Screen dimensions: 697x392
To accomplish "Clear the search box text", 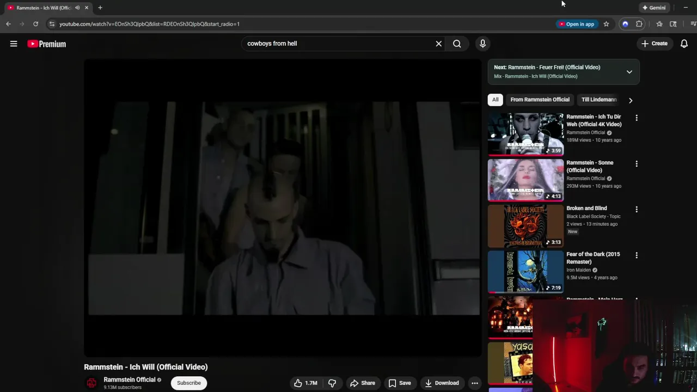I will click(x=438, y=44).
